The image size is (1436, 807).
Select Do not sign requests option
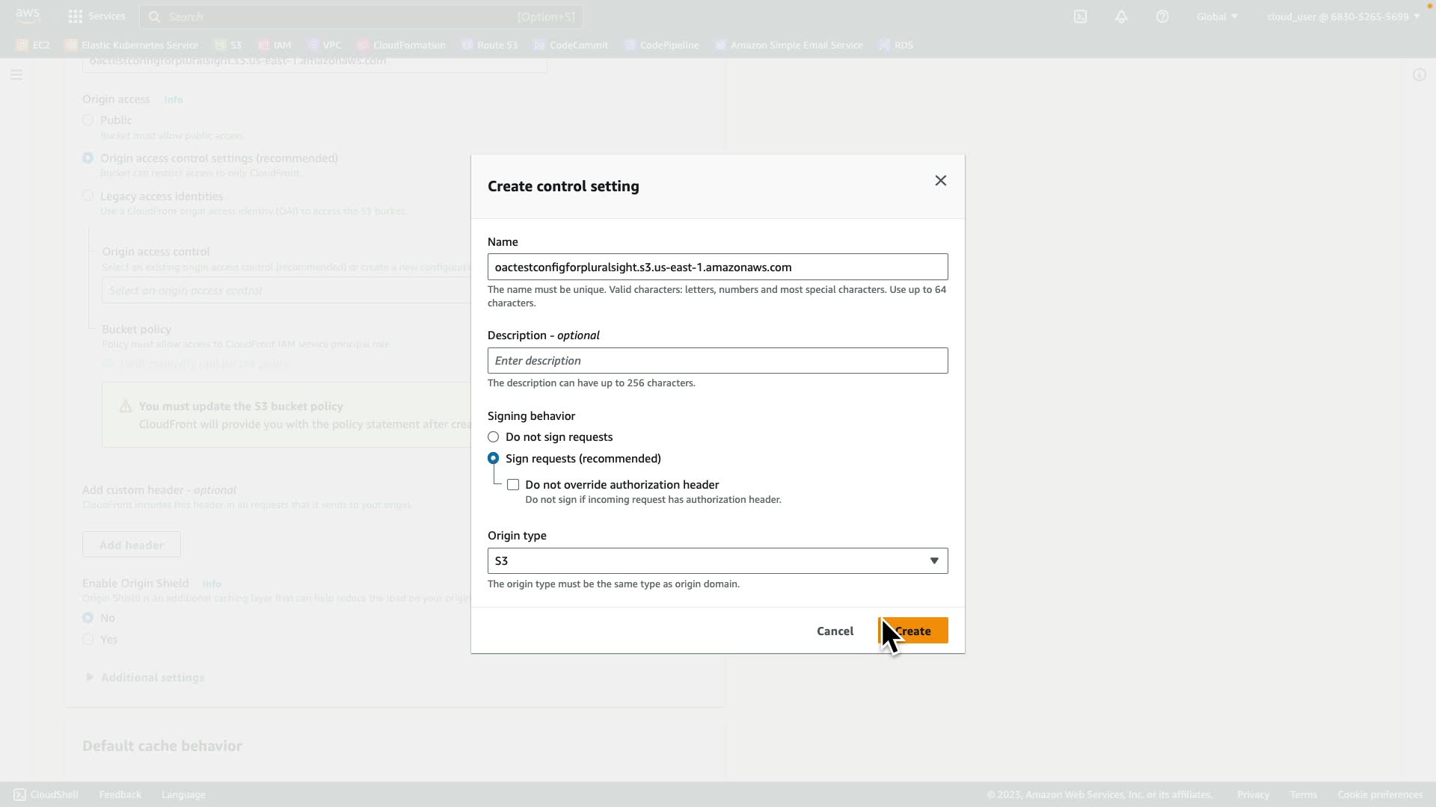click(x=494, y=437)
